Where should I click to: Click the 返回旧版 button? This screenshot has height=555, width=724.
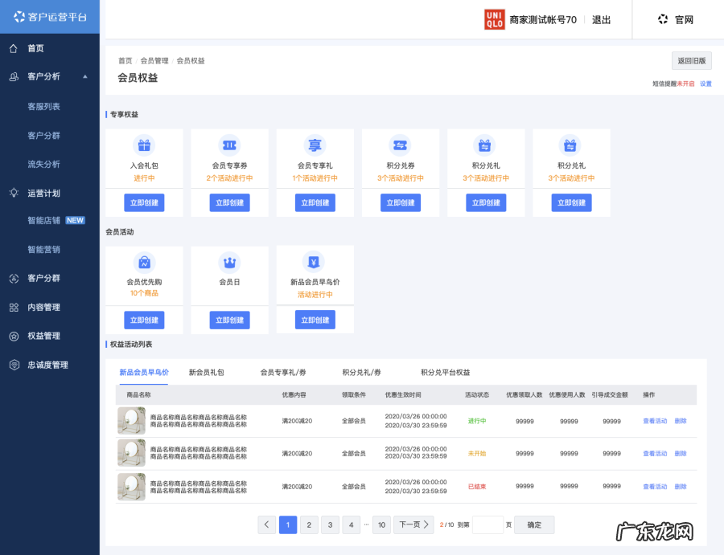691,61
